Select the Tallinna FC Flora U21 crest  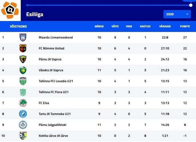(x=23, y=92)
